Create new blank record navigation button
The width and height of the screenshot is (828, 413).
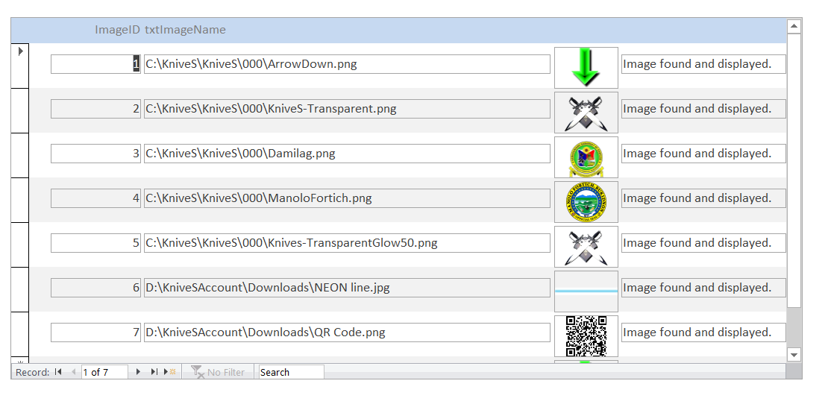(169, 372)
